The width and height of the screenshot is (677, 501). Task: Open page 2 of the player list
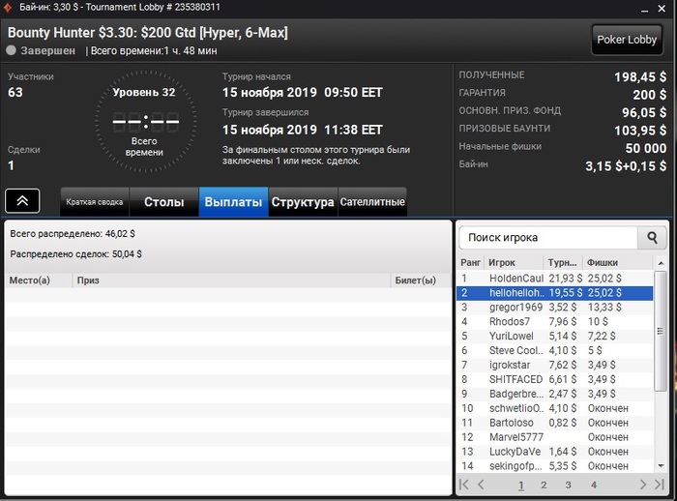544,485
